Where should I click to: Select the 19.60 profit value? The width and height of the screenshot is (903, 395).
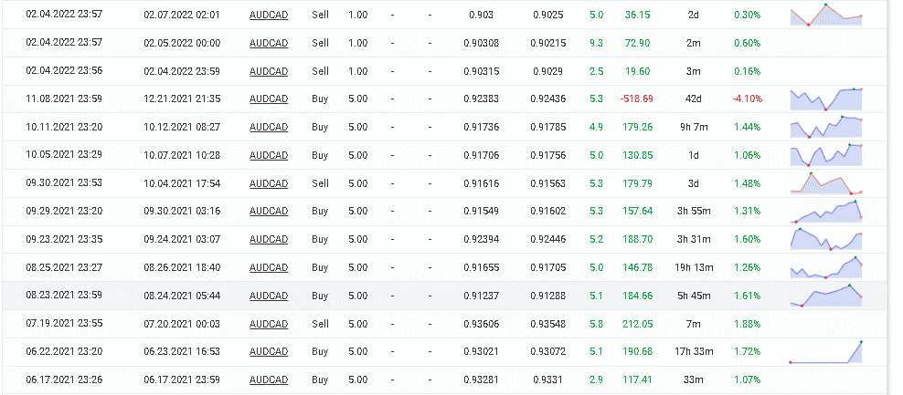coord(638,71)
